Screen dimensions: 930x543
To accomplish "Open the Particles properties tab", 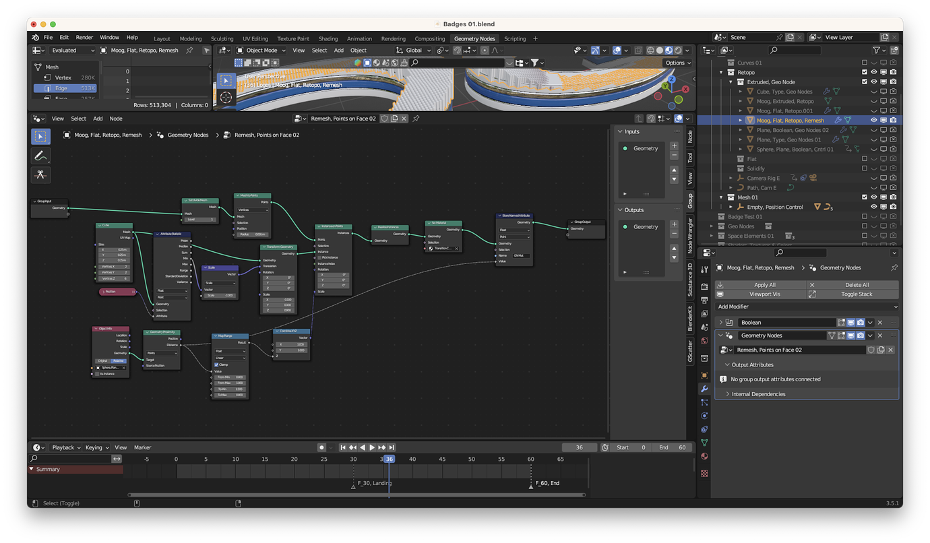I will (704, 402).
